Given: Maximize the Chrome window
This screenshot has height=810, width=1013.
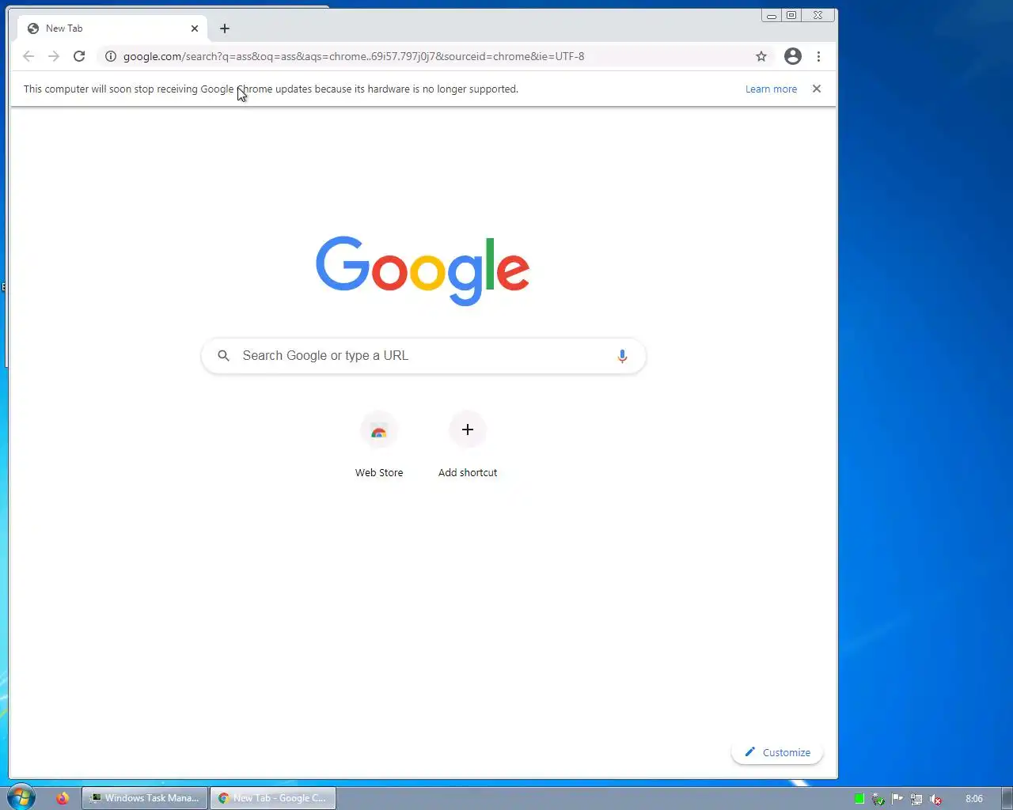Looking at the screenshot, I should point(791,15).
